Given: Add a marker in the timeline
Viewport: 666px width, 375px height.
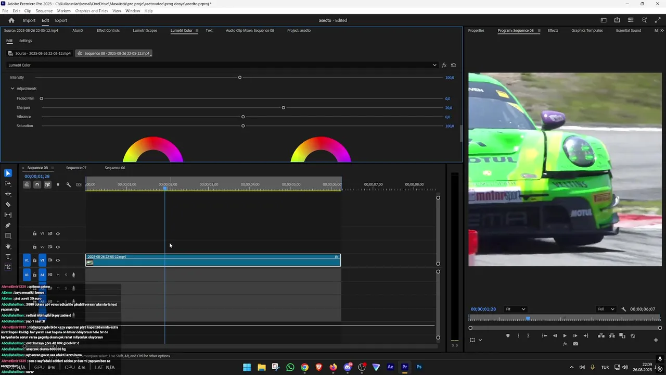Looking at the screenshot, I should tap(58, 184).
